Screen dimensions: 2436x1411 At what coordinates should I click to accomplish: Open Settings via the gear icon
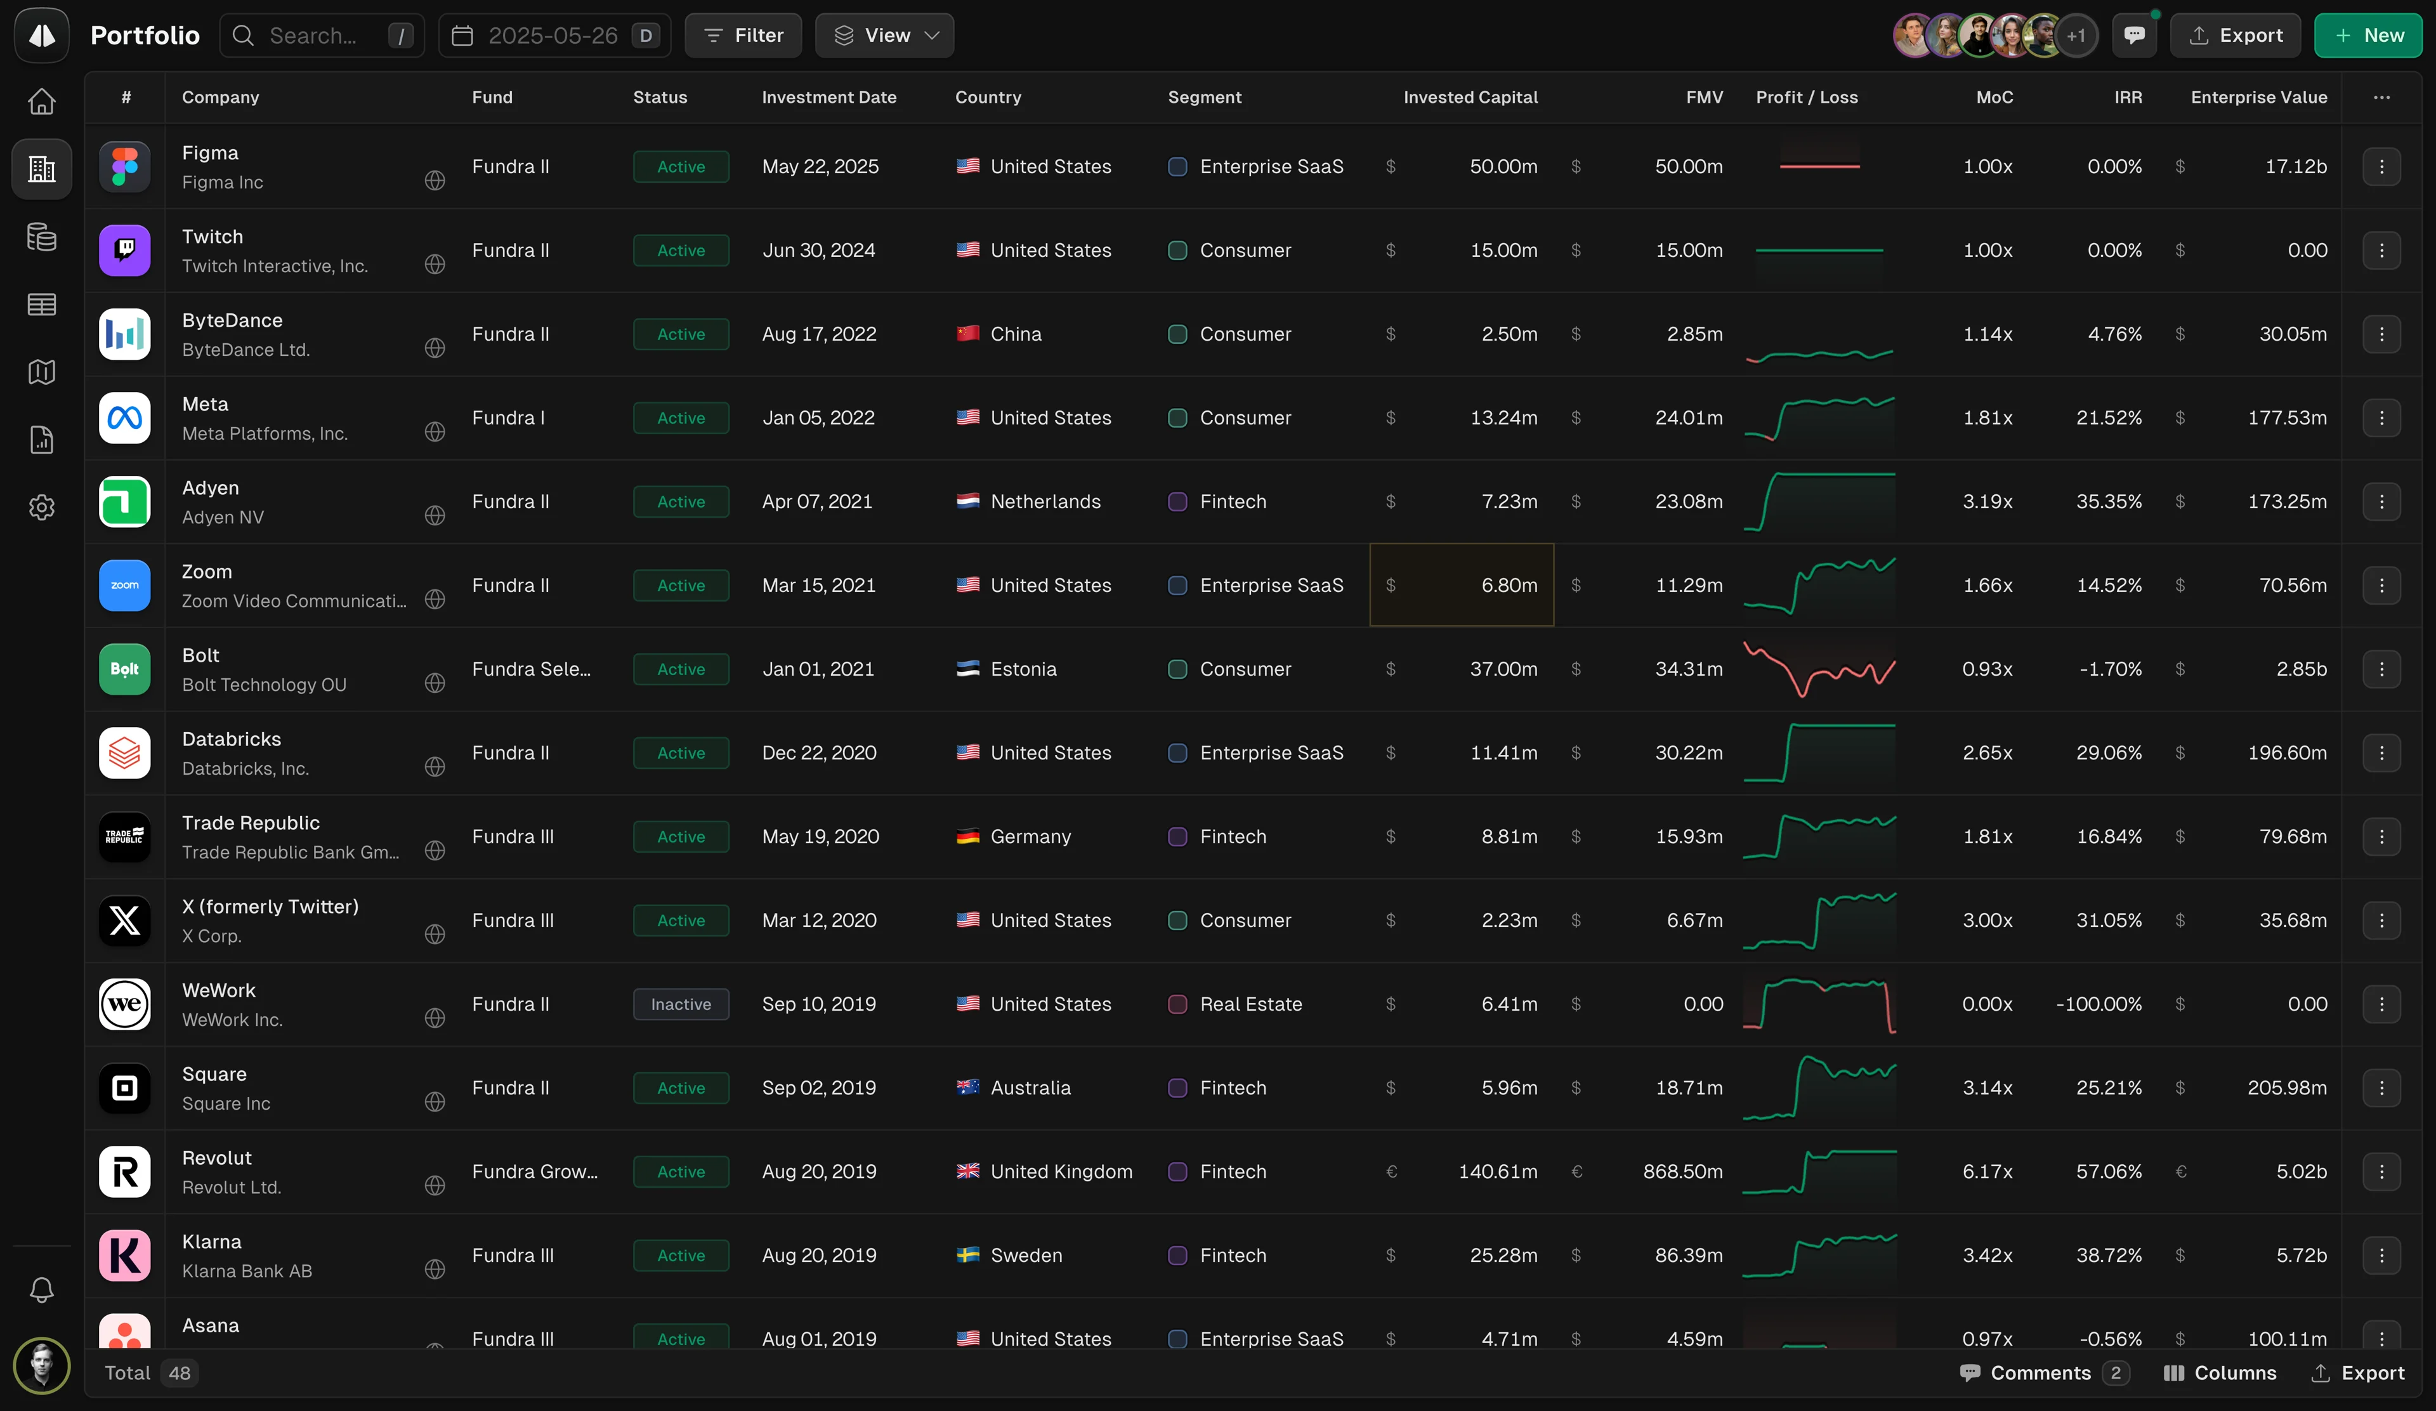(x=41, y=508)
